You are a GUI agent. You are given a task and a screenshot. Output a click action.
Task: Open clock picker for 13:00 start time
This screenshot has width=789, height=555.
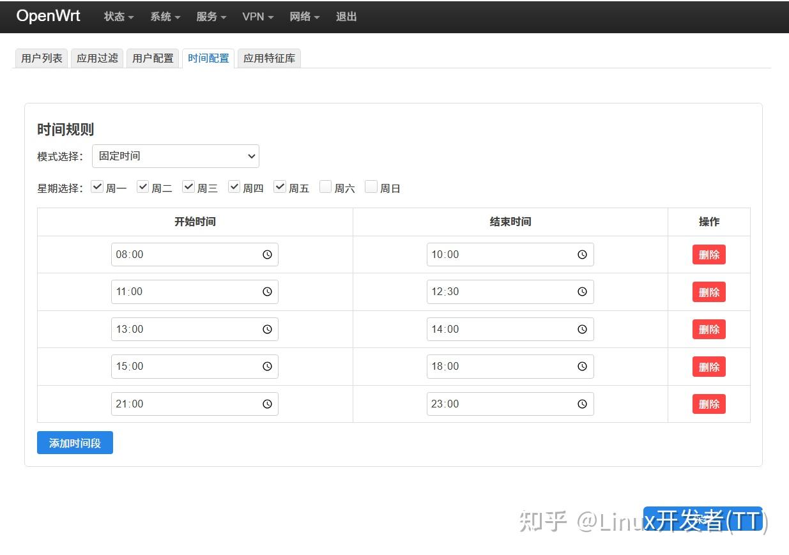267,330
